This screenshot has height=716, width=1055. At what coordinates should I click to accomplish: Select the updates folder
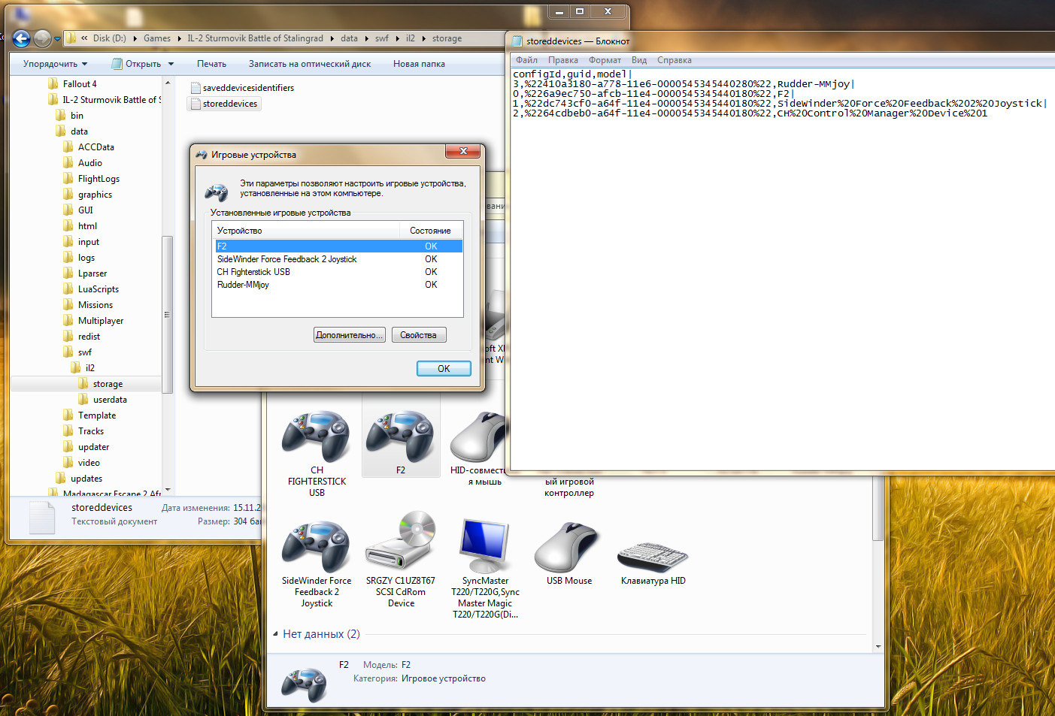(x=79, y=479)
